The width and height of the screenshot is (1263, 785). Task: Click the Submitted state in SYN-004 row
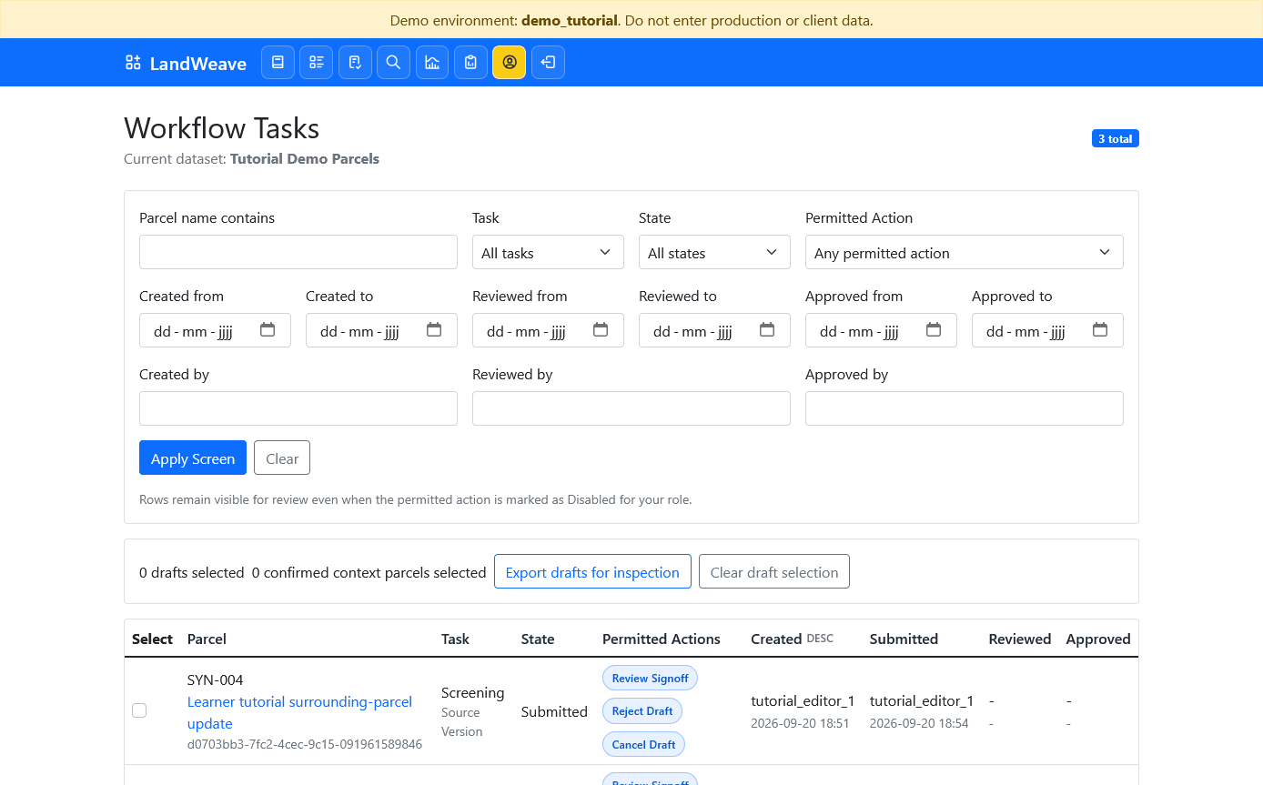point(554,711)
